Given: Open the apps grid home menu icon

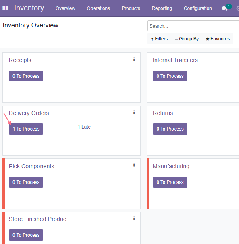Looking at the screenshot, I should pos(6,8).
